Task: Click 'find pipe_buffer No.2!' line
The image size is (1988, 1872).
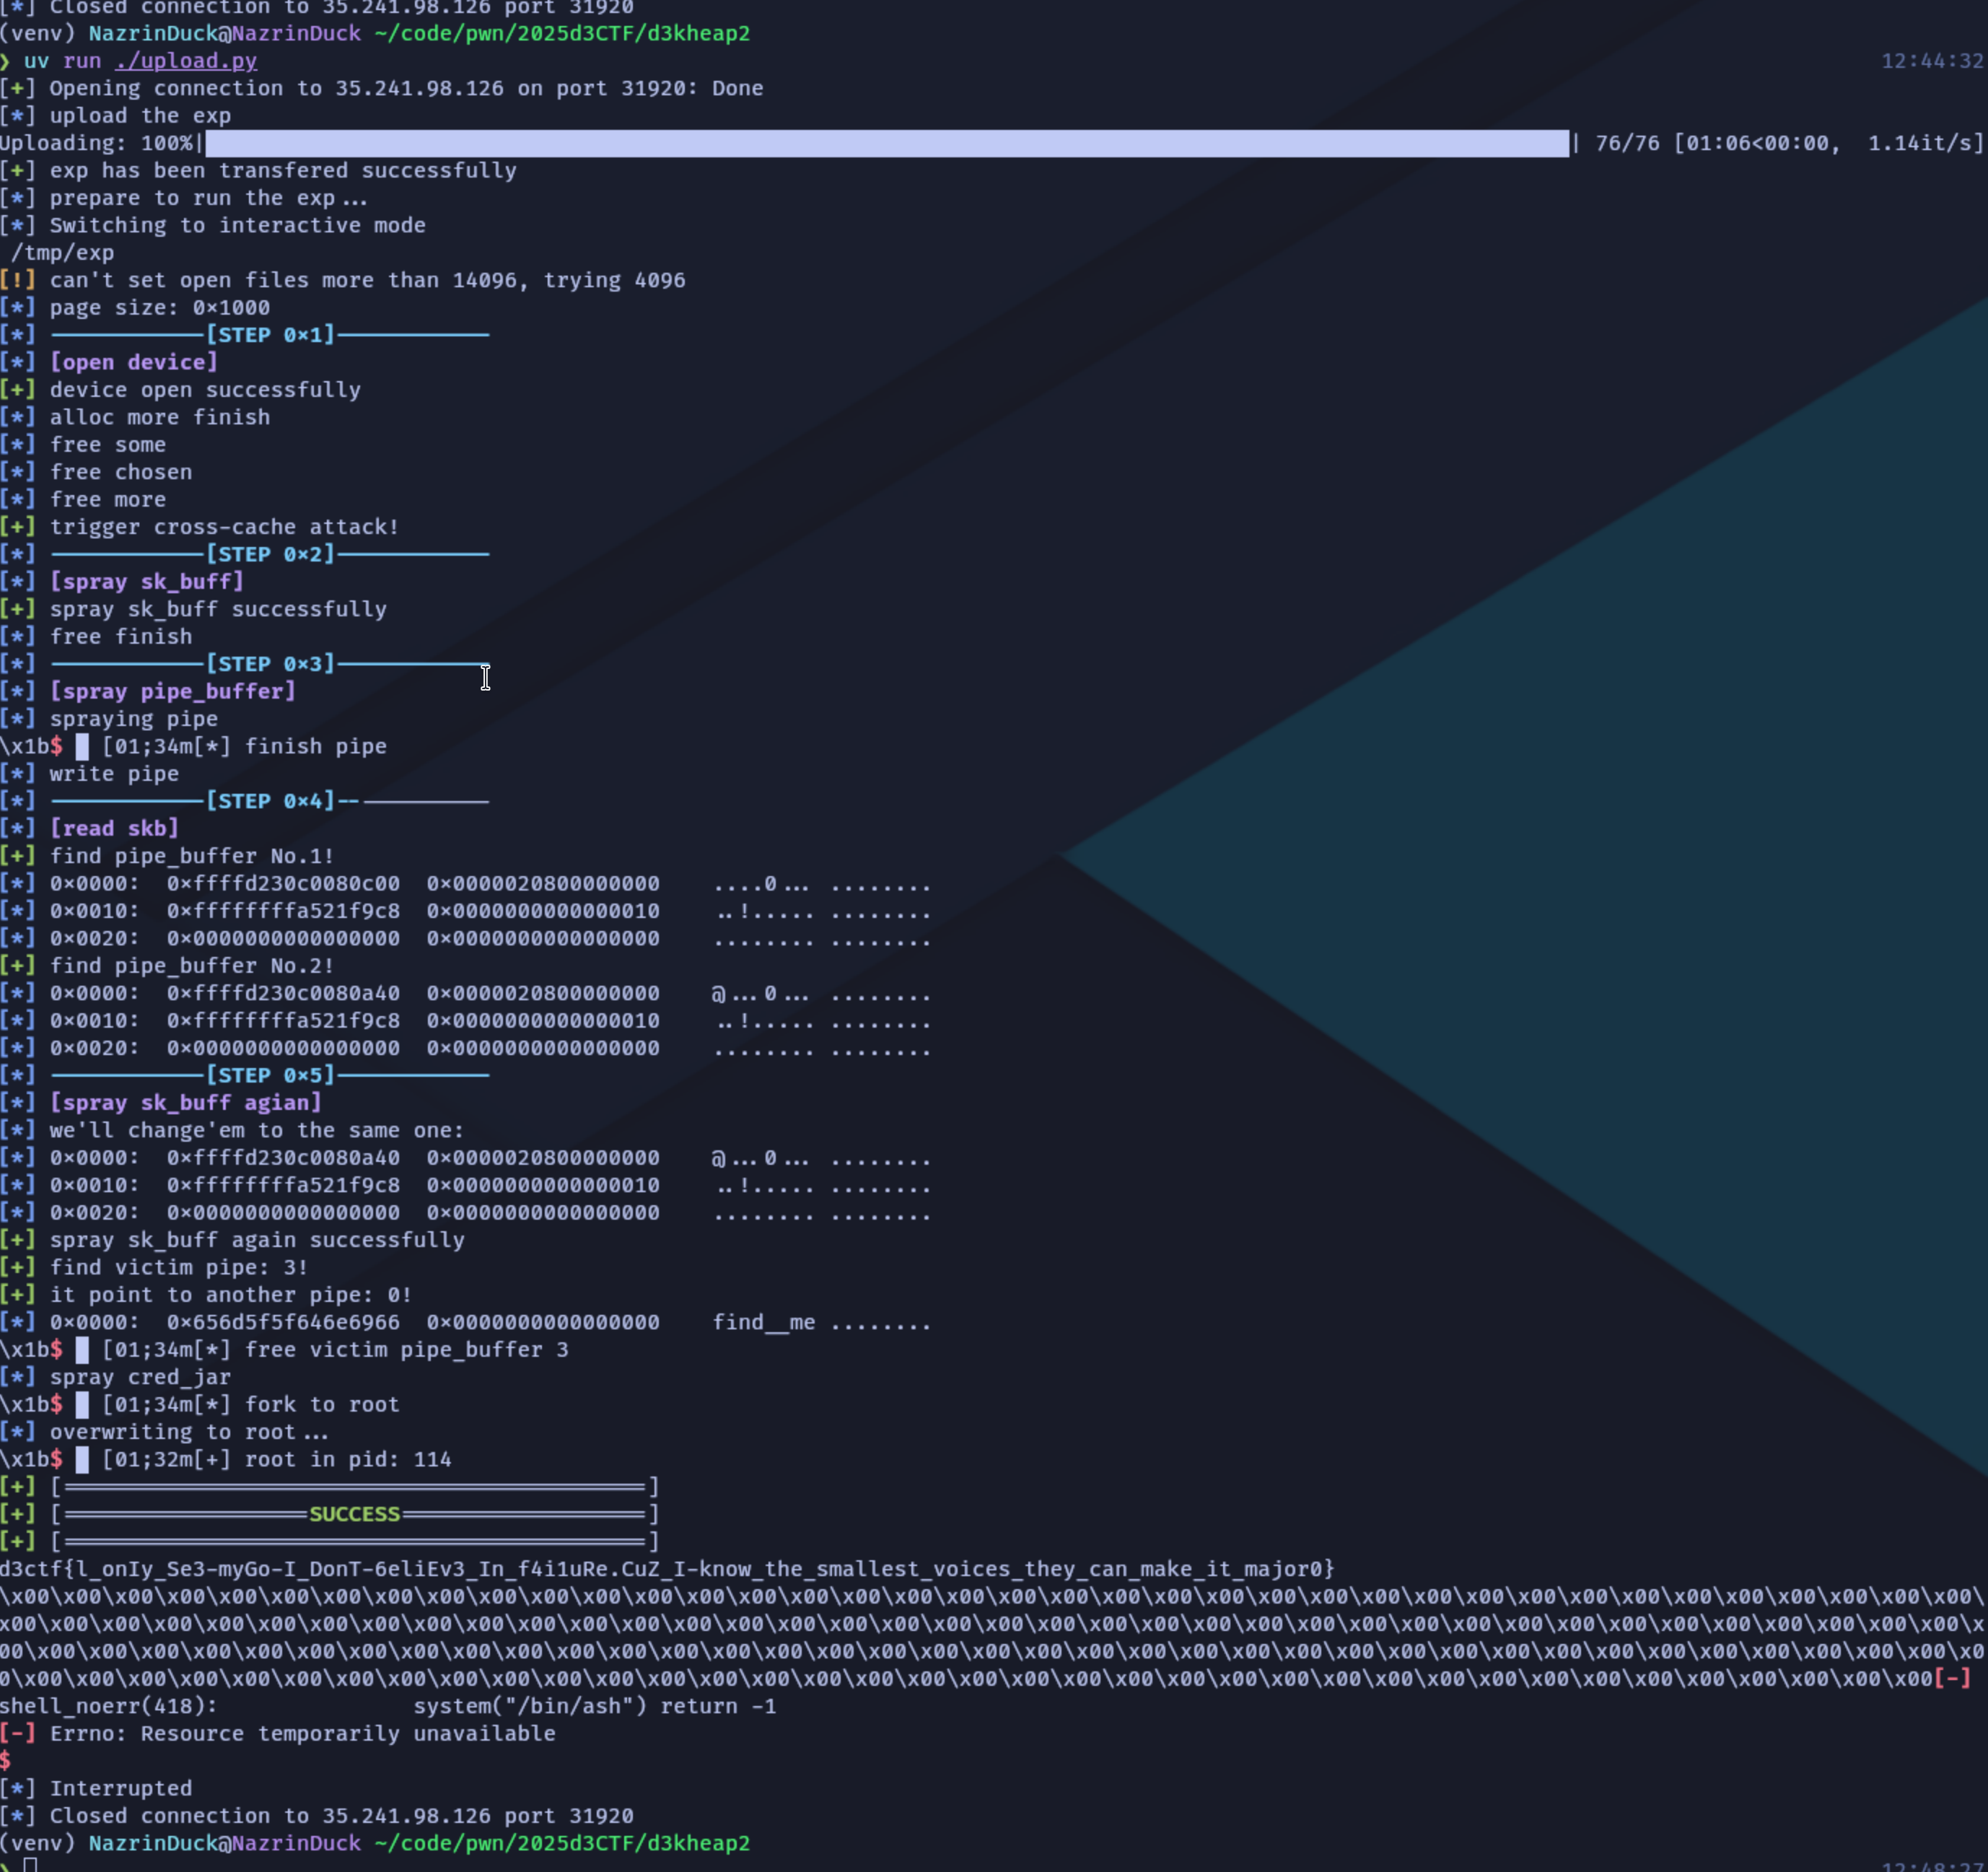Action: [192, 966]
